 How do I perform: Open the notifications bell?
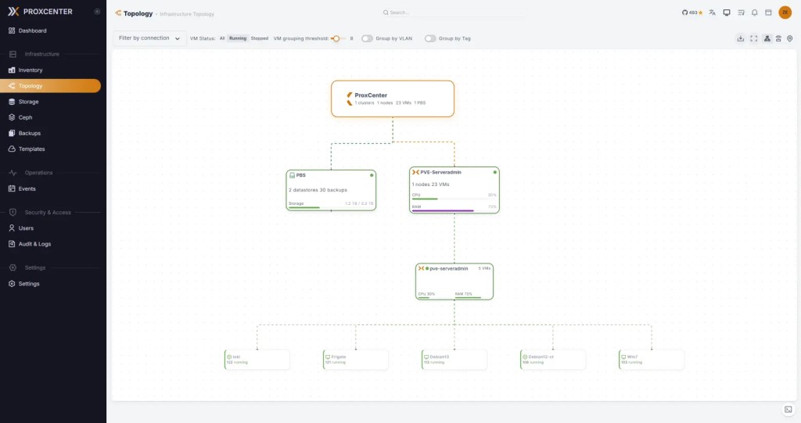click(754, 13)
